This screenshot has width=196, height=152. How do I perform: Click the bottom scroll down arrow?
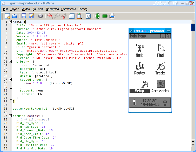(193, 145)
